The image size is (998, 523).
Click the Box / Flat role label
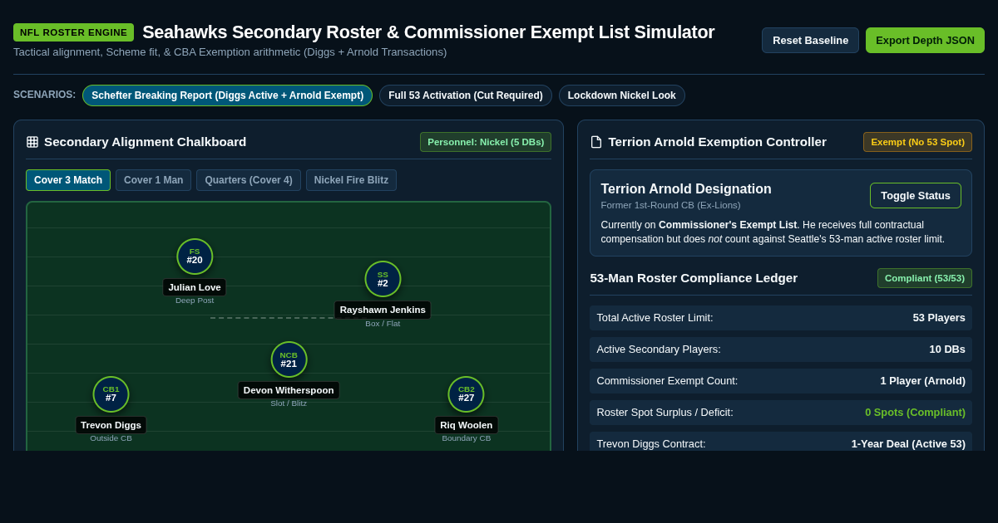tap(383, 324)
